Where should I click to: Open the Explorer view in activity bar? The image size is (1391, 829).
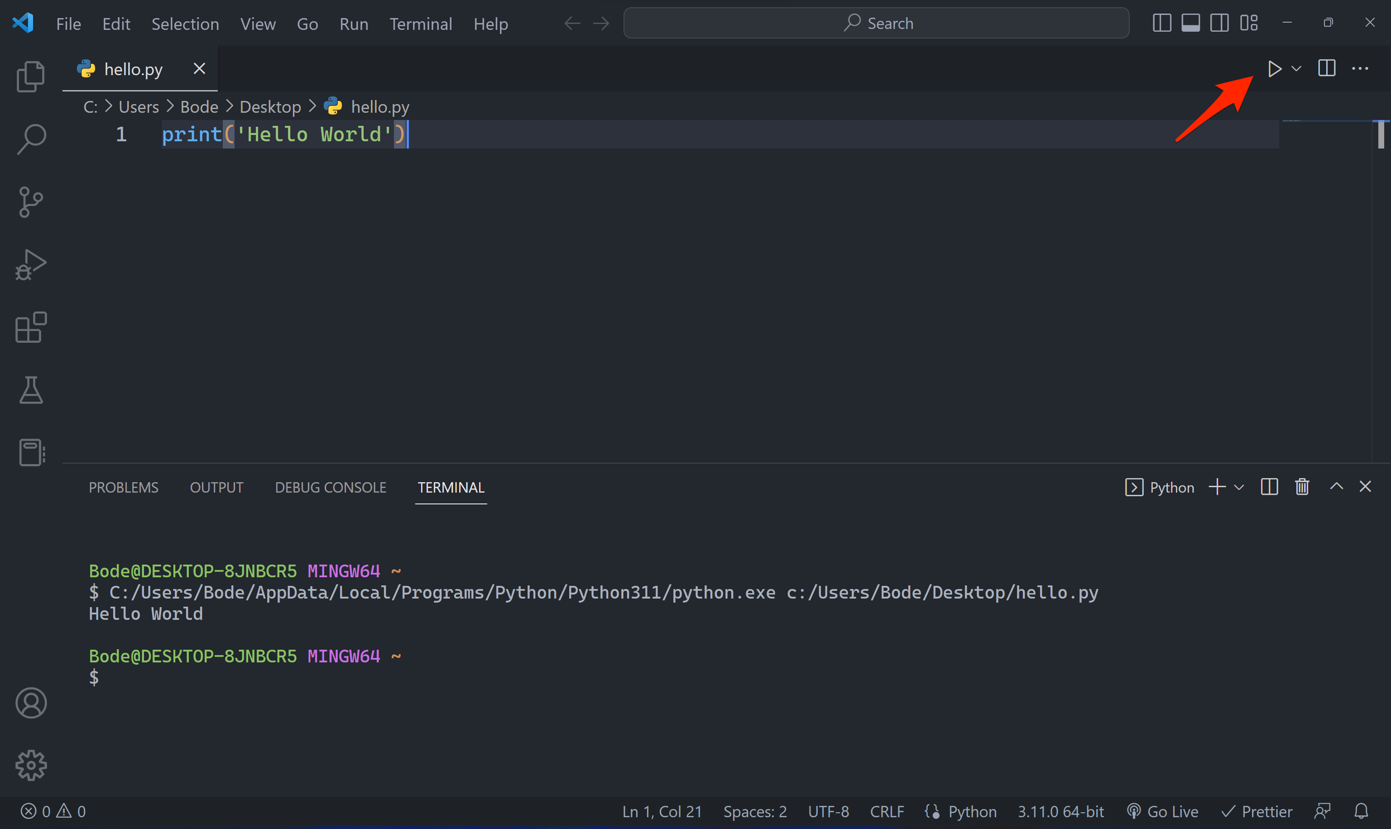pyautogui.click(x=31, y=76)
